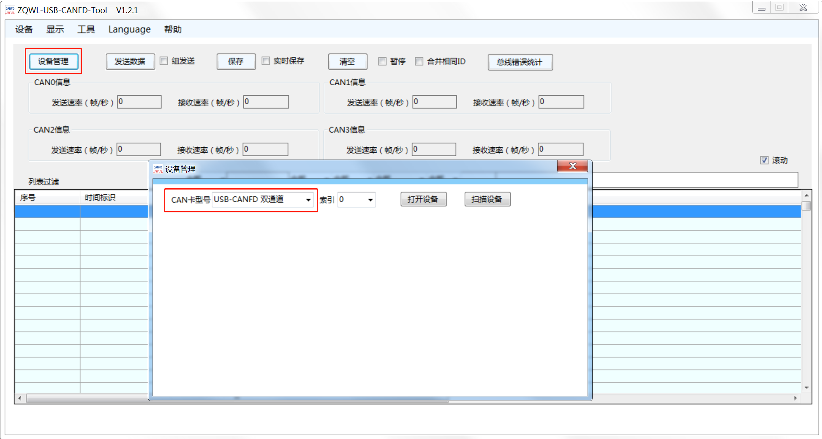
Task: Open the 设备 menu
Action: pyautogui.click(x=24, y=29)
